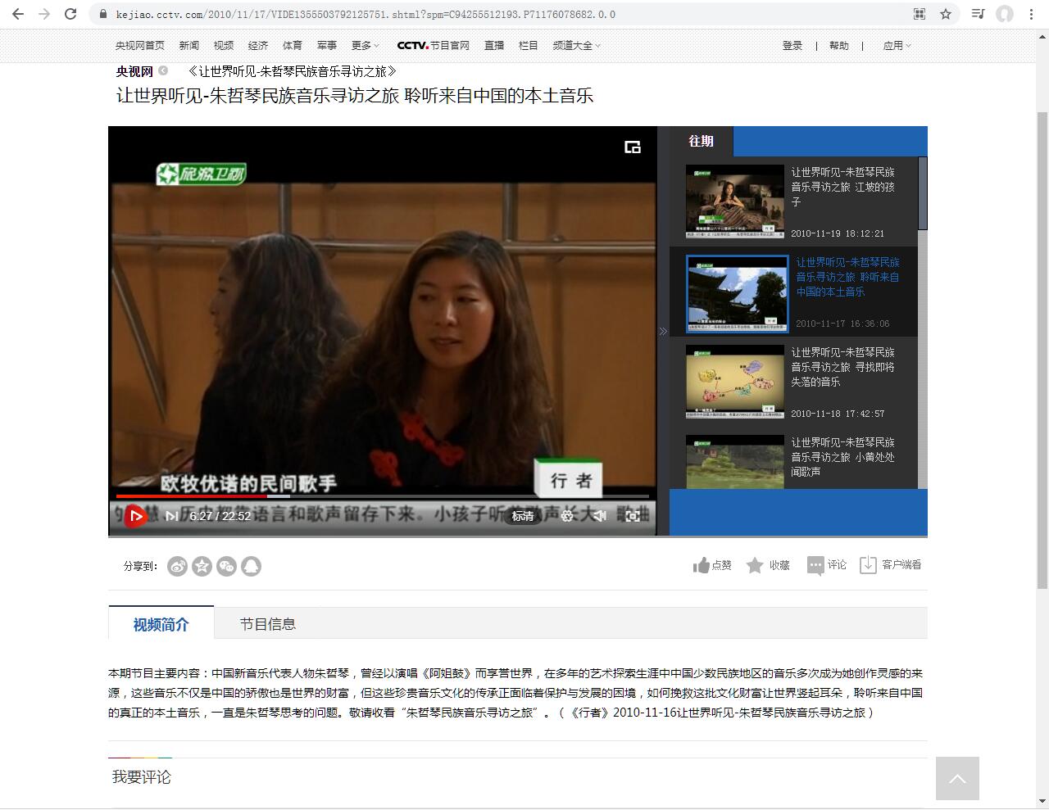Play the video with the red play button

pyautogui.click(x=136, y=516)
